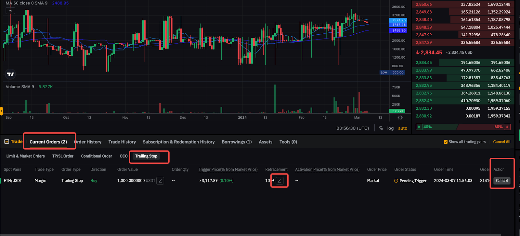Click the green B buy ratio badge
This screenshot has height=236, width=520.
click(419, 127)
